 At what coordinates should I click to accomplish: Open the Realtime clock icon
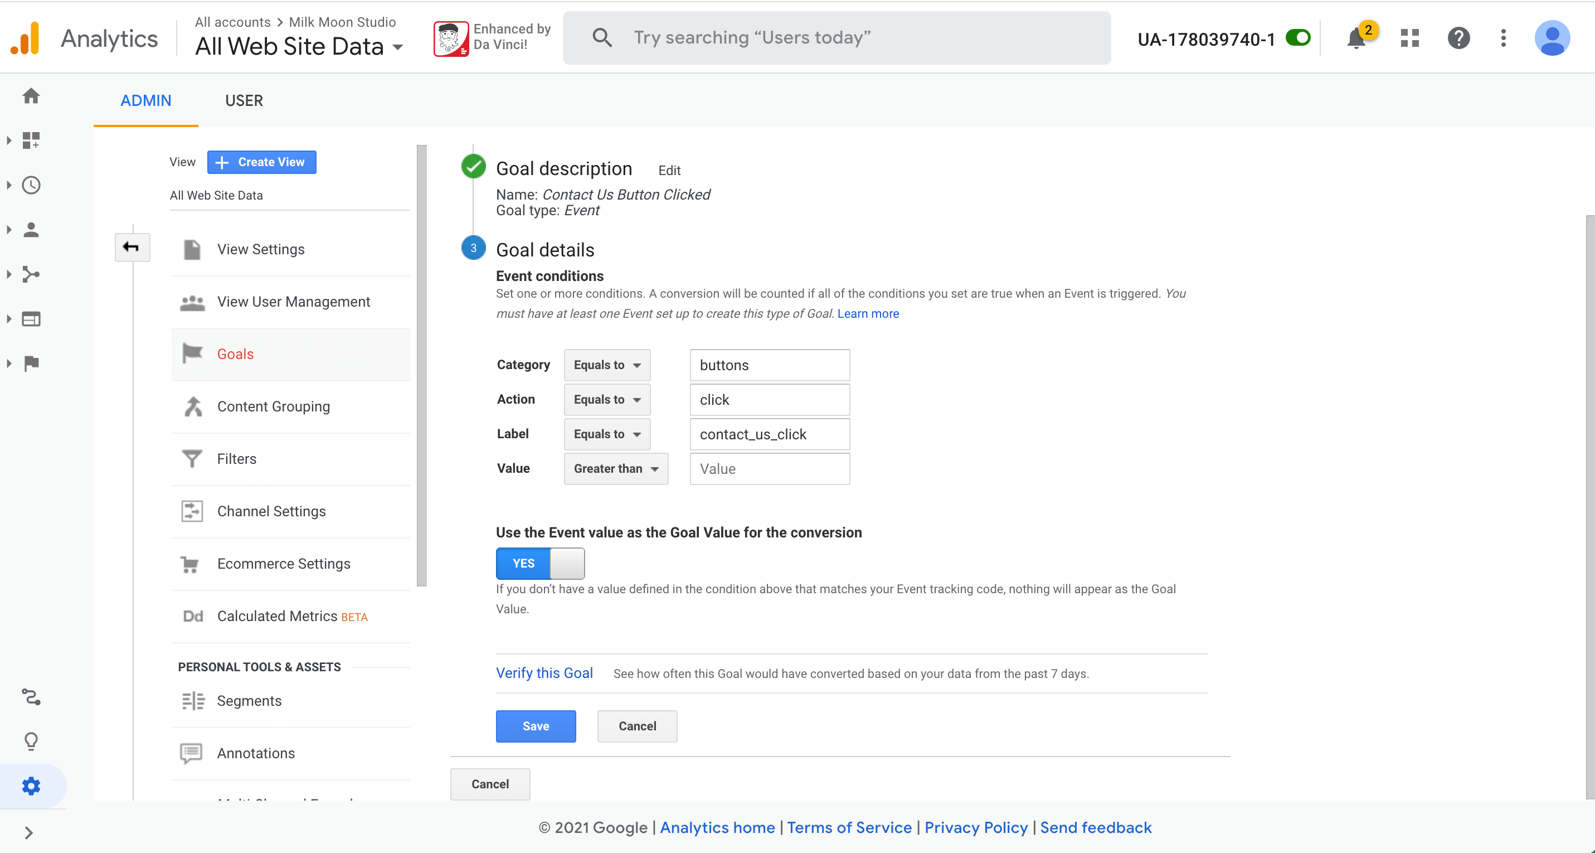click(x=31, y=185)
